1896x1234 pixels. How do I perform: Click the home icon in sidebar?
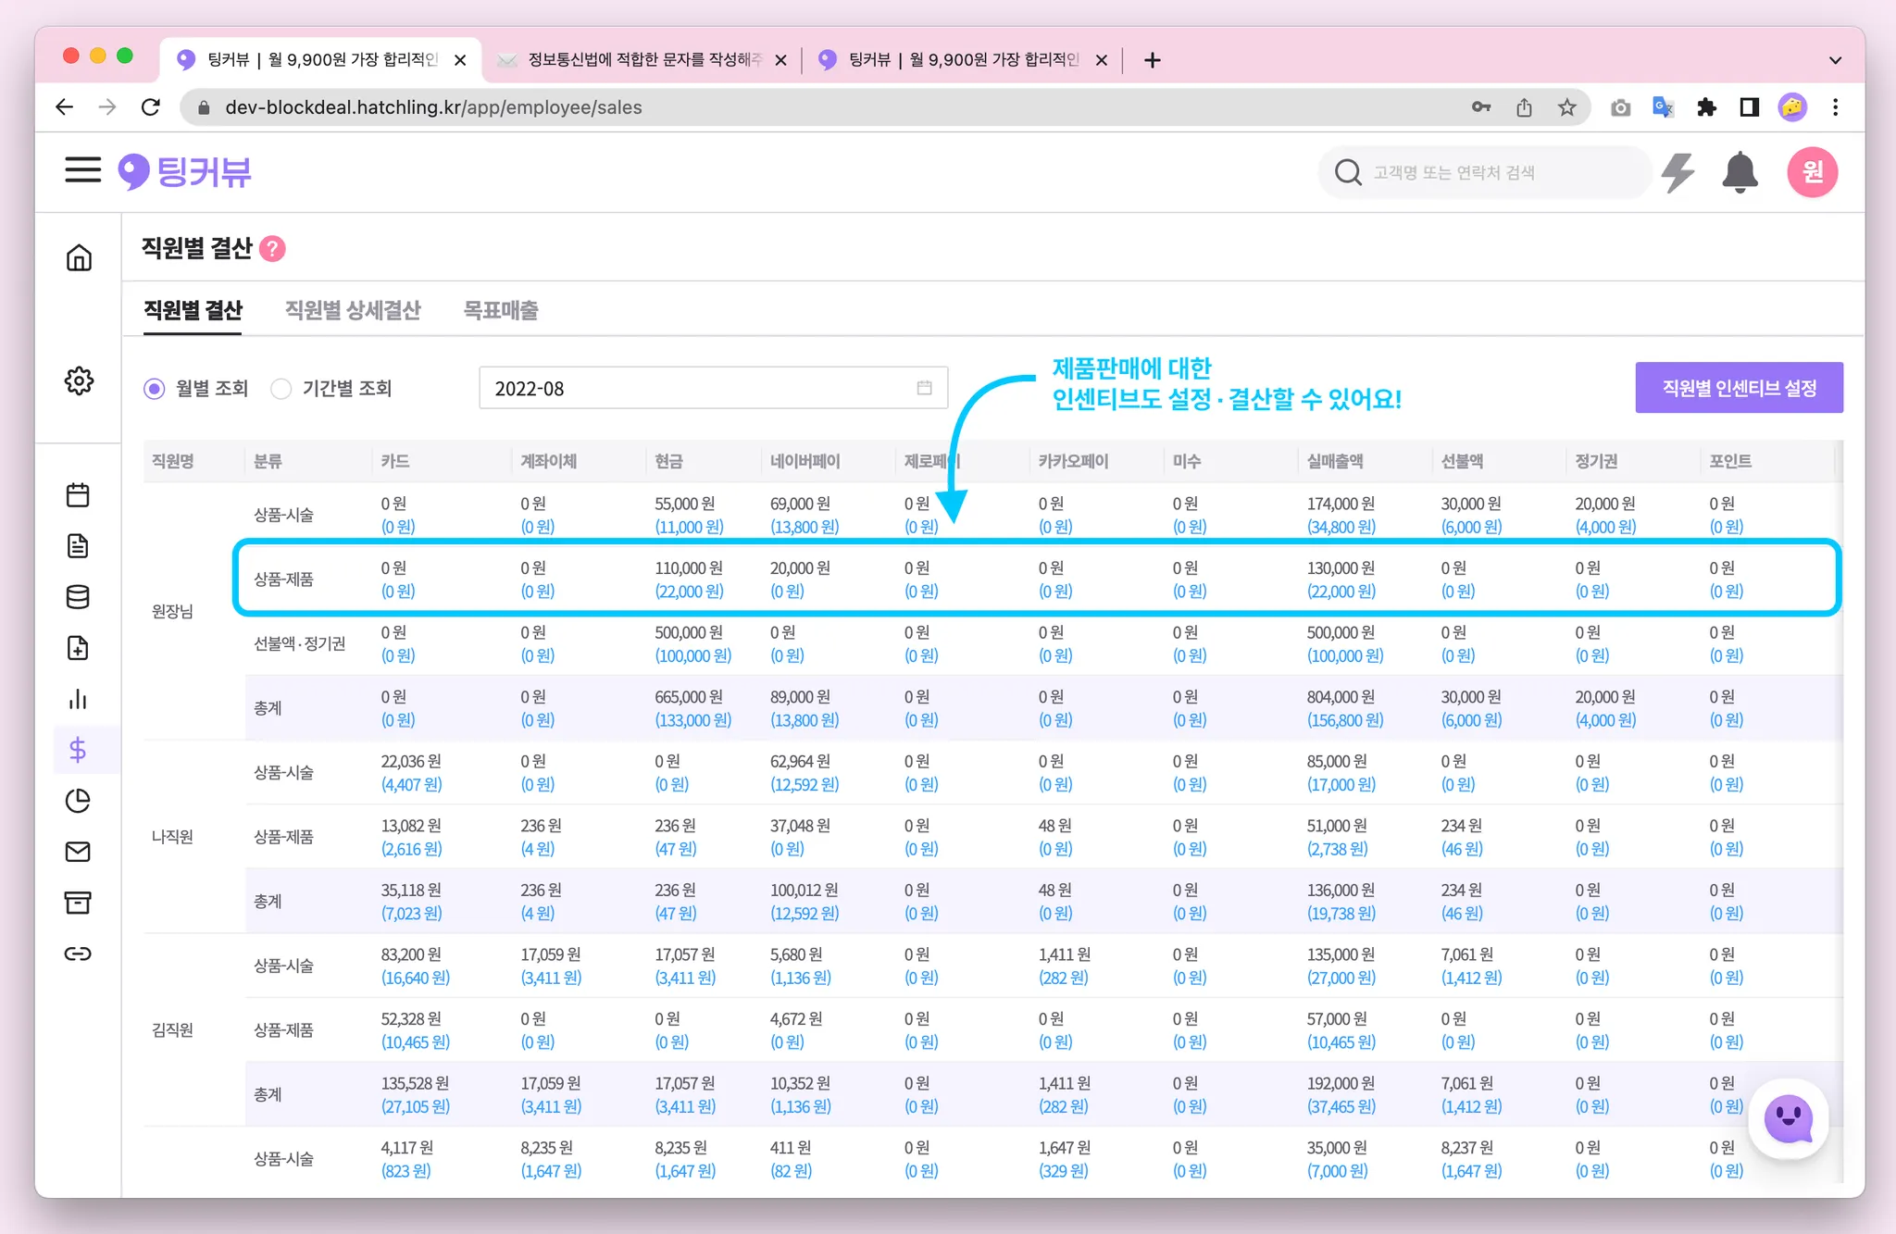tap(79, 257)
